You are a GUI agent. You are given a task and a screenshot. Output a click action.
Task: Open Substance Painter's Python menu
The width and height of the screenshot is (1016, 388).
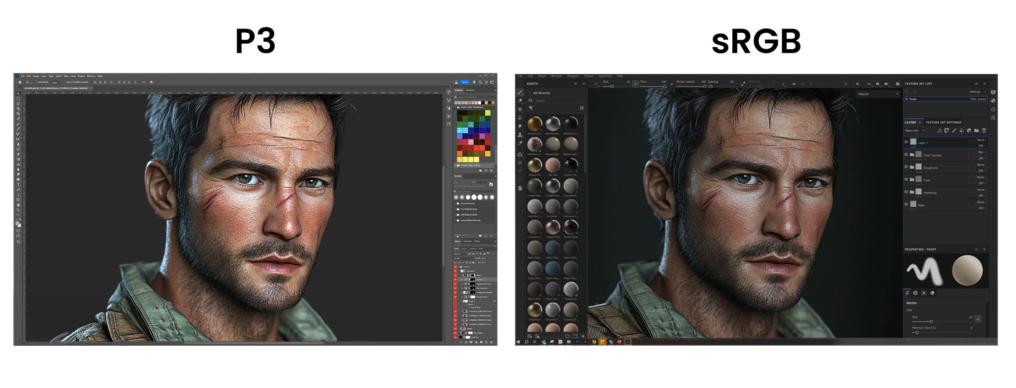coord(589,76)
